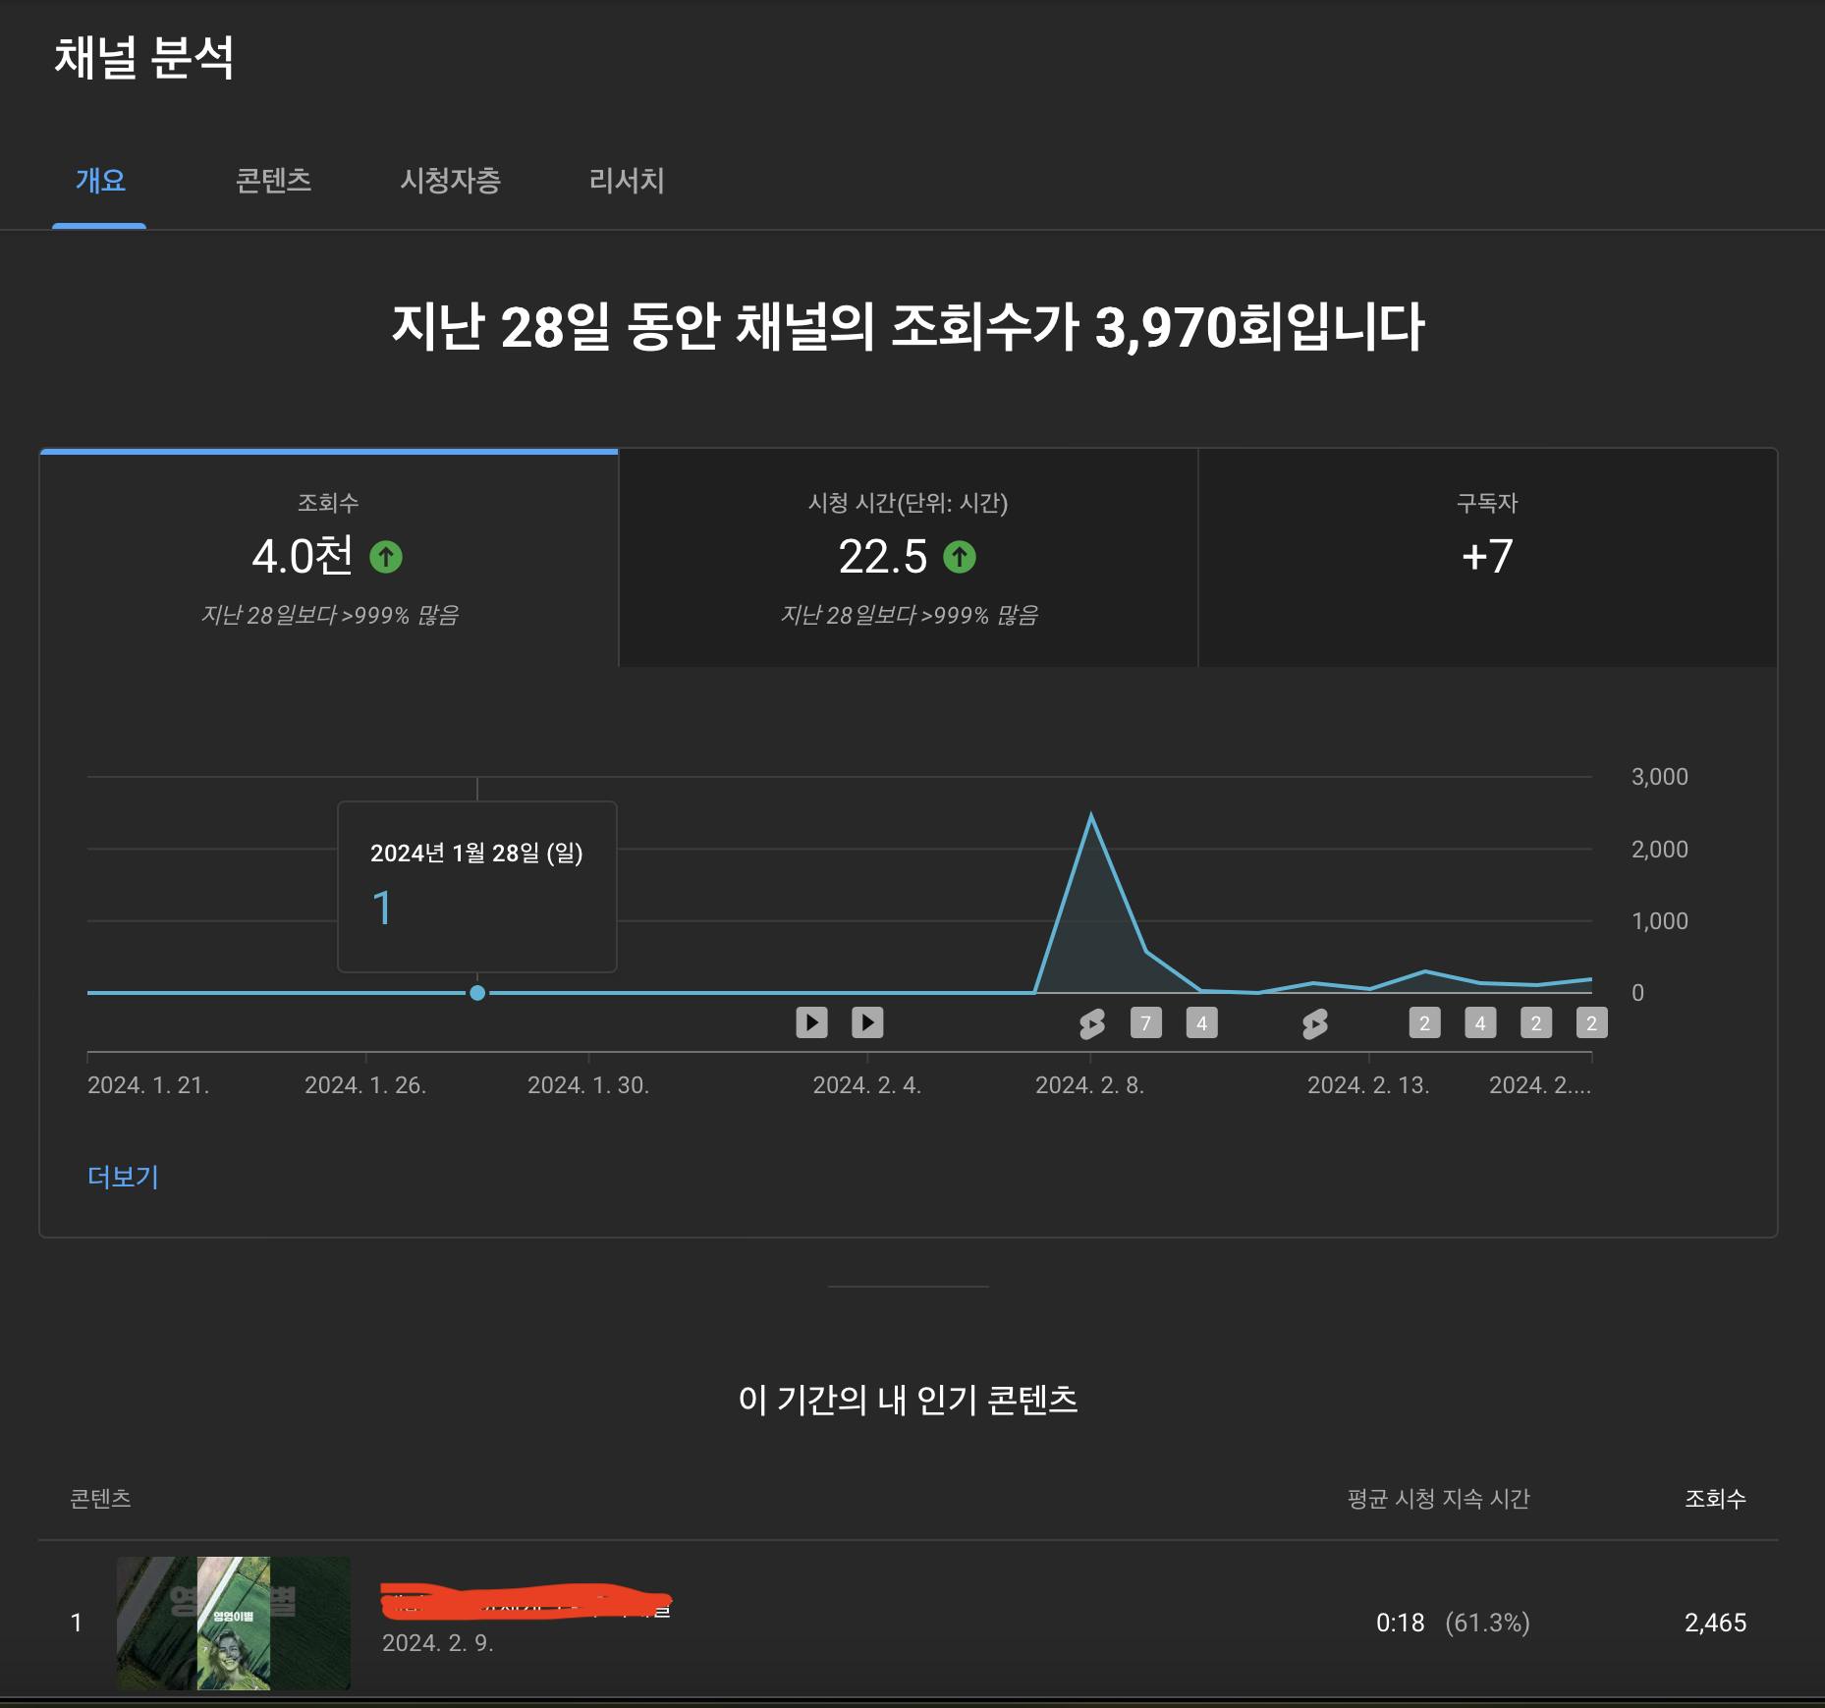Click the first "2" badge after 2024. 2. 13.
Image resolution: width=1825 pixels, height=1708 pixels.
coord(1424,1023)
